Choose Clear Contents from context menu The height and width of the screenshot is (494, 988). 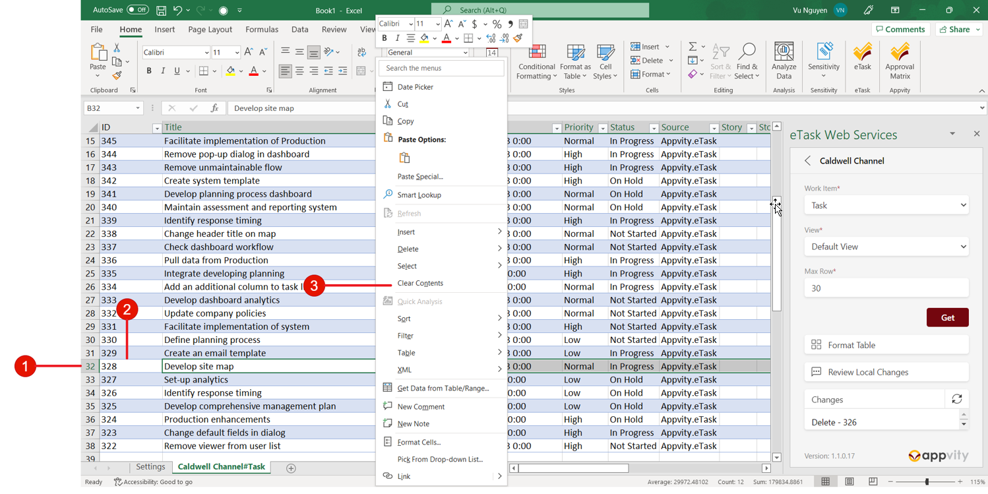point(420,283)
